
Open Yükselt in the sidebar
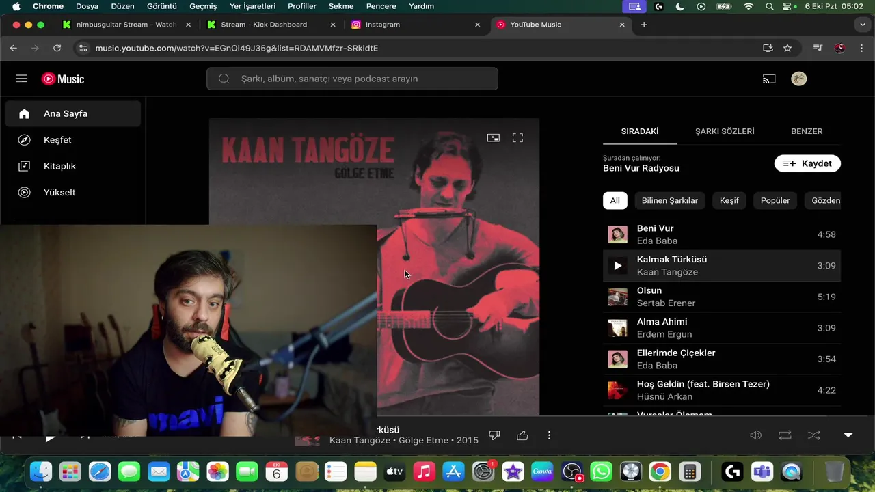tap(73, 192)
